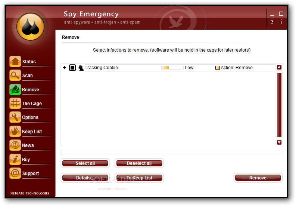Viewport: 296px width, 206px height.
Task: Open the Buy info icon
Action: [x=15, y=159]
